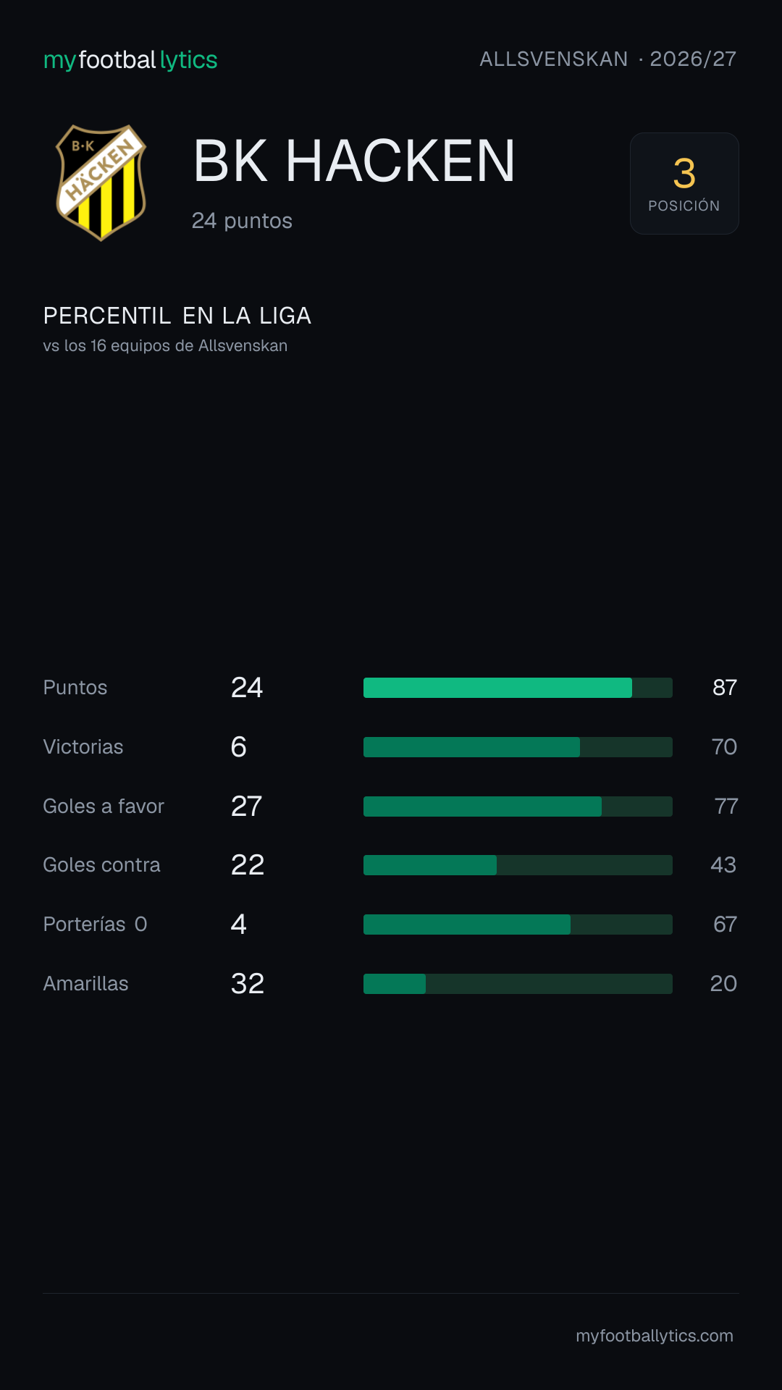Click the Goles a favor percentile bar
This screenshot has width=782, height=1390.
click(518, 806)
